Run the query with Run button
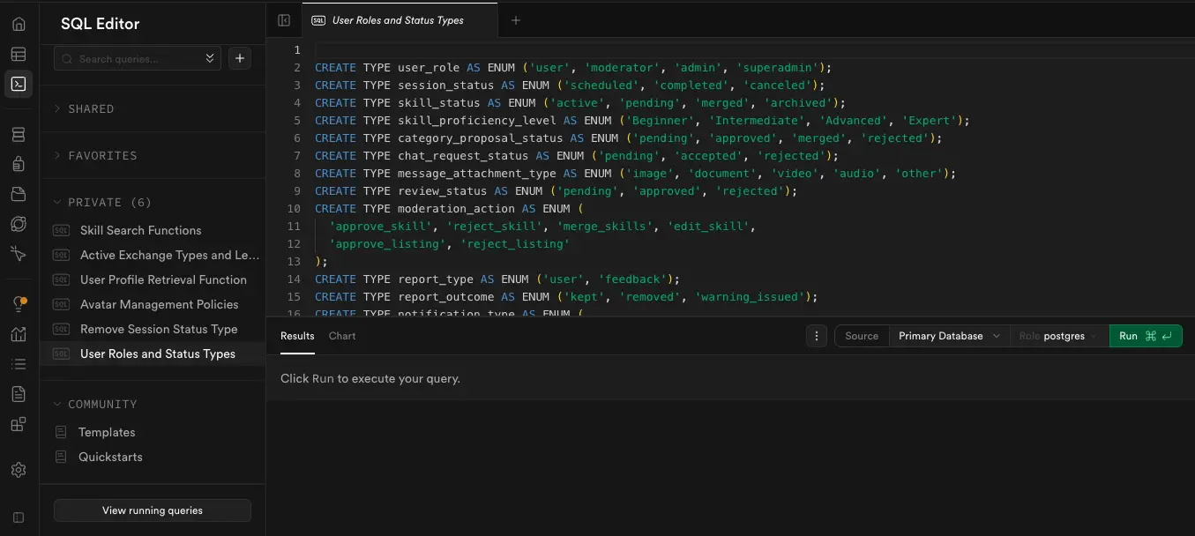Screen dimensions: 1195x536 [x=1146, y=336]
